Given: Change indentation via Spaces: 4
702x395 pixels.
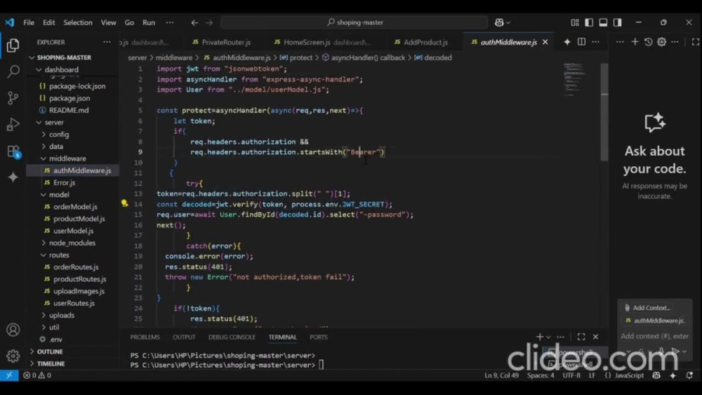Looking at the screenshot, I should pos(541,375).
